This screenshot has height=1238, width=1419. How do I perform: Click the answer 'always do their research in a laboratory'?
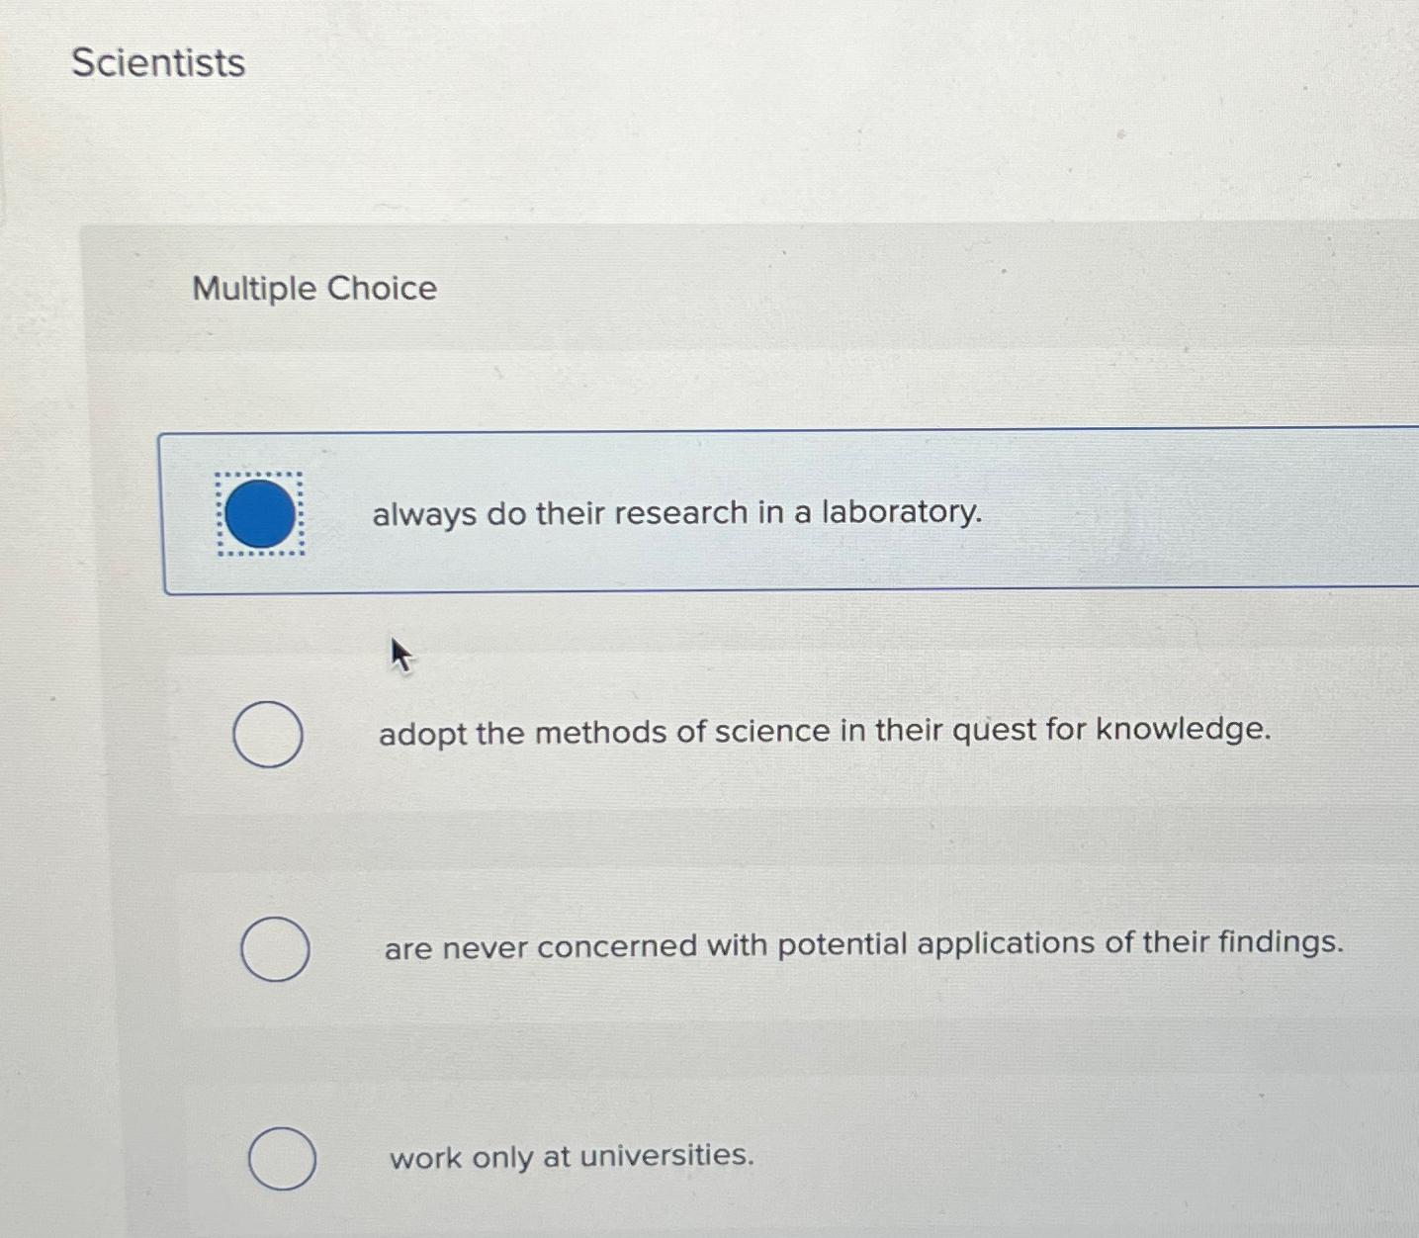[x=675, y=513]
